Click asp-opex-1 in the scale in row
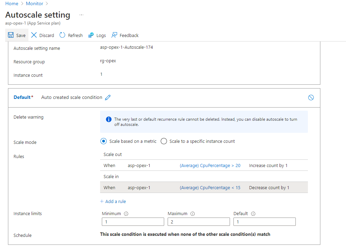The image size is (346, 249). (139, 188)
